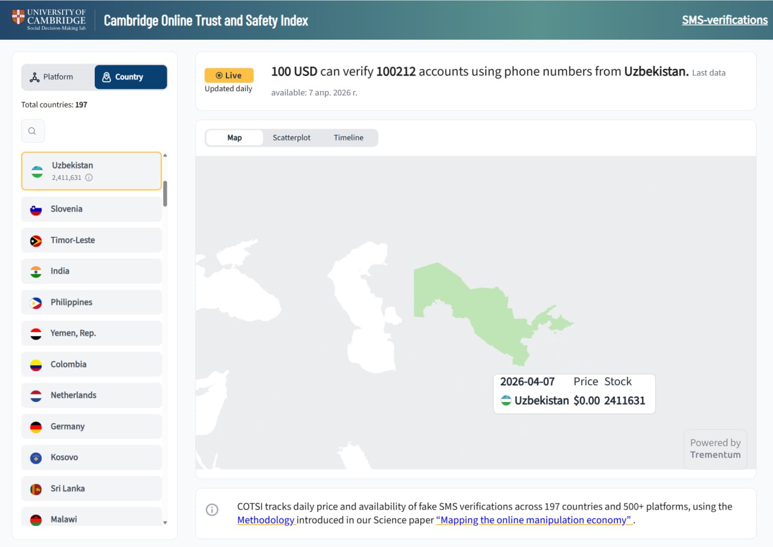Click the info icon next to COTSI description

point(212,510)
